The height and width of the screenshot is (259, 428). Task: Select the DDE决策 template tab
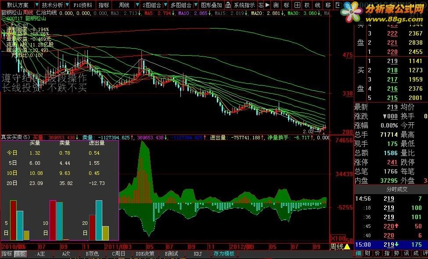coord(145,254)
